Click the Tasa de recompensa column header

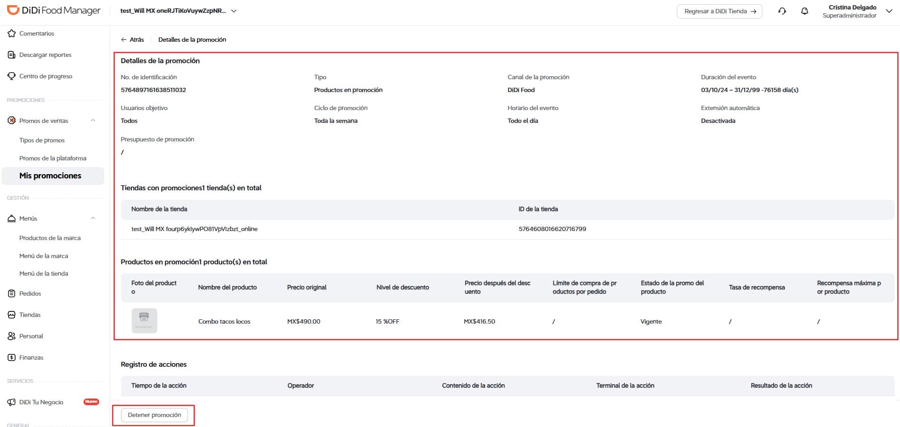757,287
